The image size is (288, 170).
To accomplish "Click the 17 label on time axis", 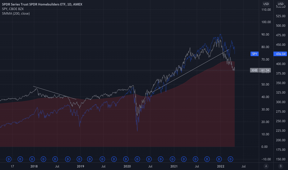I will 12,166.
